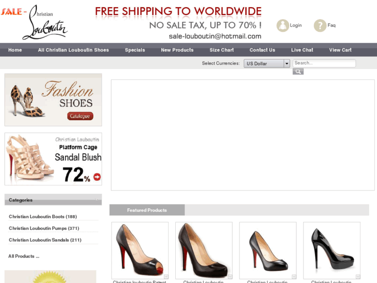This screenshot has height=283, width=377.
Task: Click zoom plus icon on third featured shoe
Action: 294,276
